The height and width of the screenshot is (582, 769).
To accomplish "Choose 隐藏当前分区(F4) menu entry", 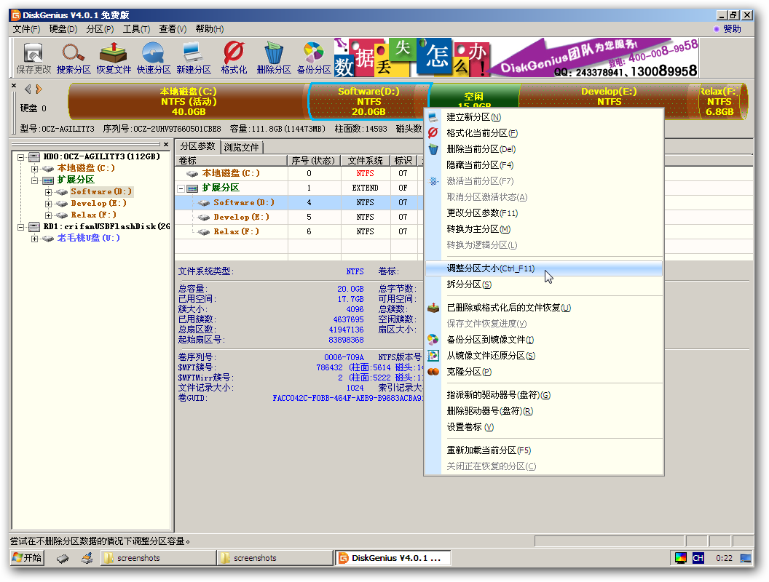I will tap(545, 165).
